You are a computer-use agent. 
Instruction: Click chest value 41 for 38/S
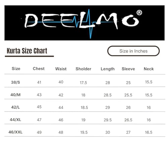tap(39, 83)
